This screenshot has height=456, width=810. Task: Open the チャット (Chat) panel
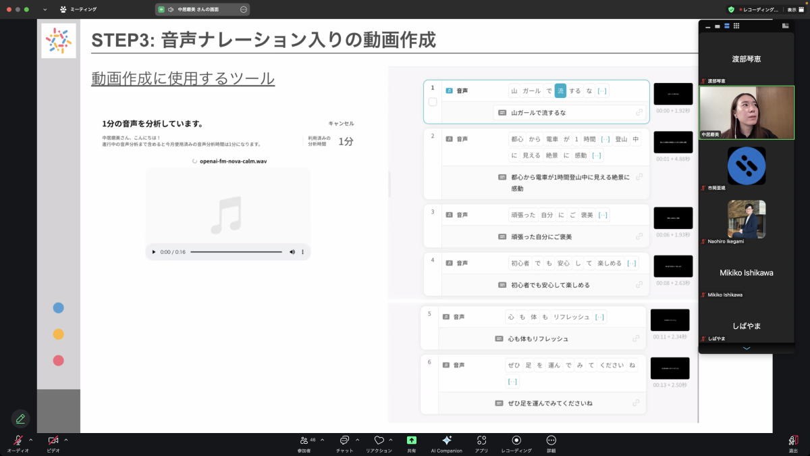click(344, 440)
